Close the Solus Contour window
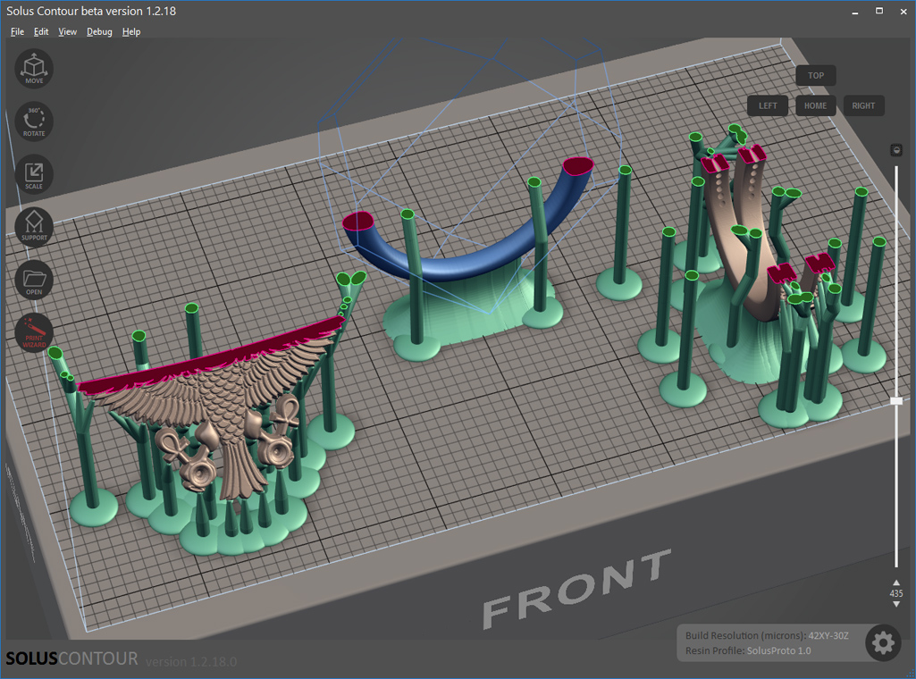916x679 pixels. (903, 11)
